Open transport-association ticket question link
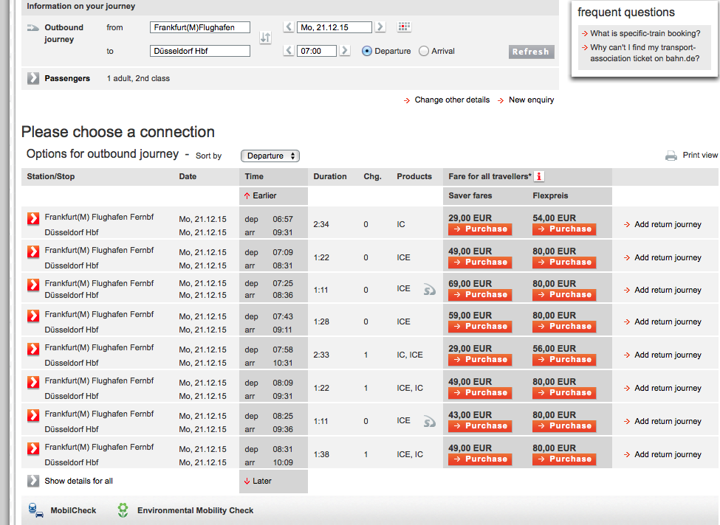 pos(642,53)
